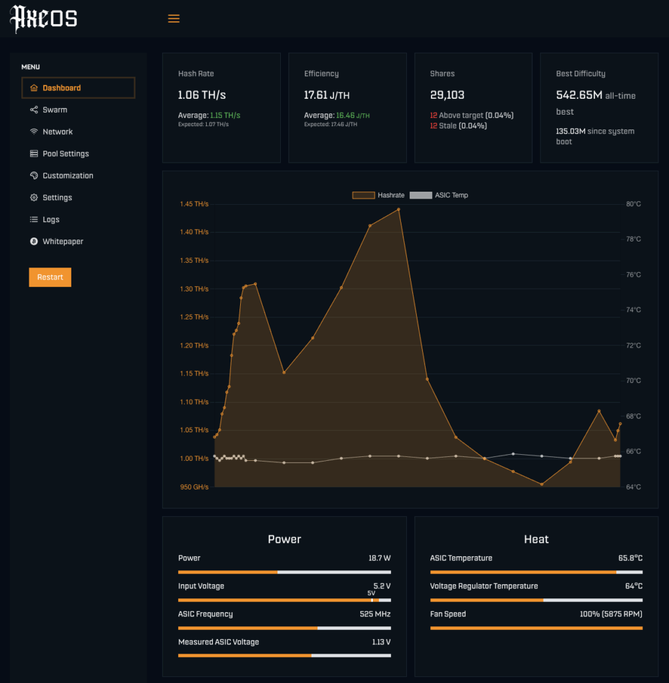The image size is (669, 683).
Task: Click the Dashboard home icon
Action: pos(34,88)
